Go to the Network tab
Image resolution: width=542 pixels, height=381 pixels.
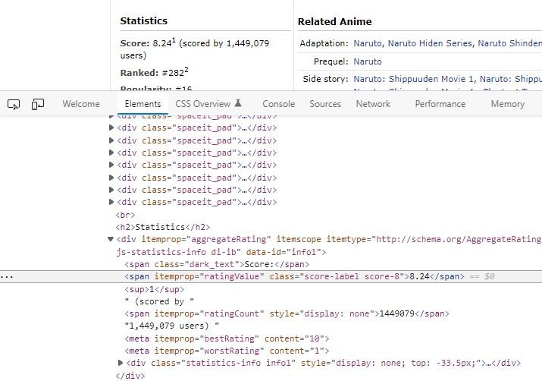click(373, 104)
